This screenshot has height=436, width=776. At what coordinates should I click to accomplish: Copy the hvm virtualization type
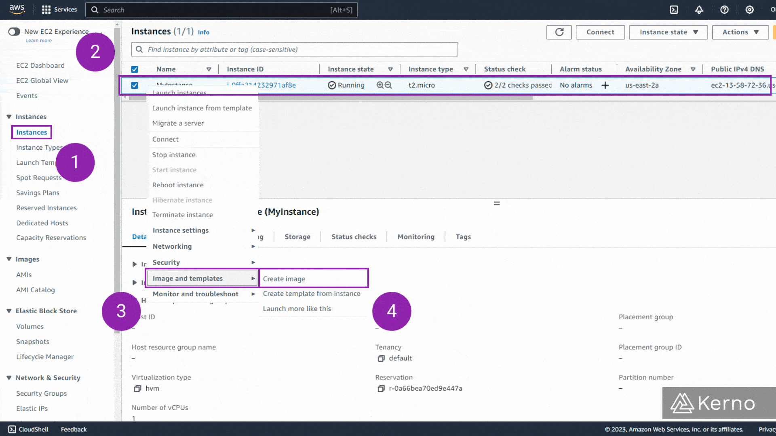coord(137,388)
